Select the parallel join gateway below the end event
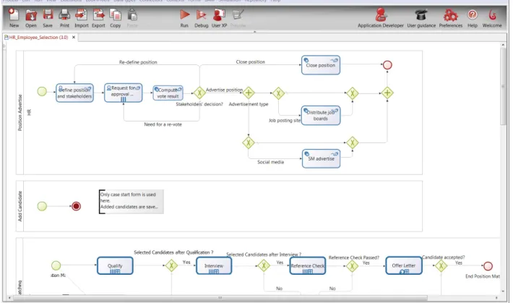513x303 pixels. click(x=387, y=93)
